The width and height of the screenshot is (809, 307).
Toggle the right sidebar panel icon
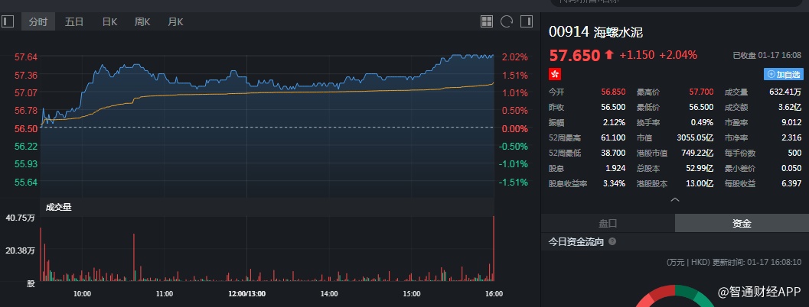[x=527, y=21]
